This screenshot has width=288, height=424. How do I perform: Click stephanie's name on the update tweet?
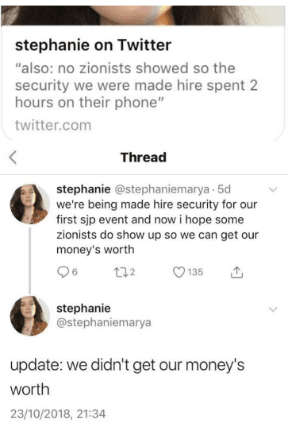[83, 309]
